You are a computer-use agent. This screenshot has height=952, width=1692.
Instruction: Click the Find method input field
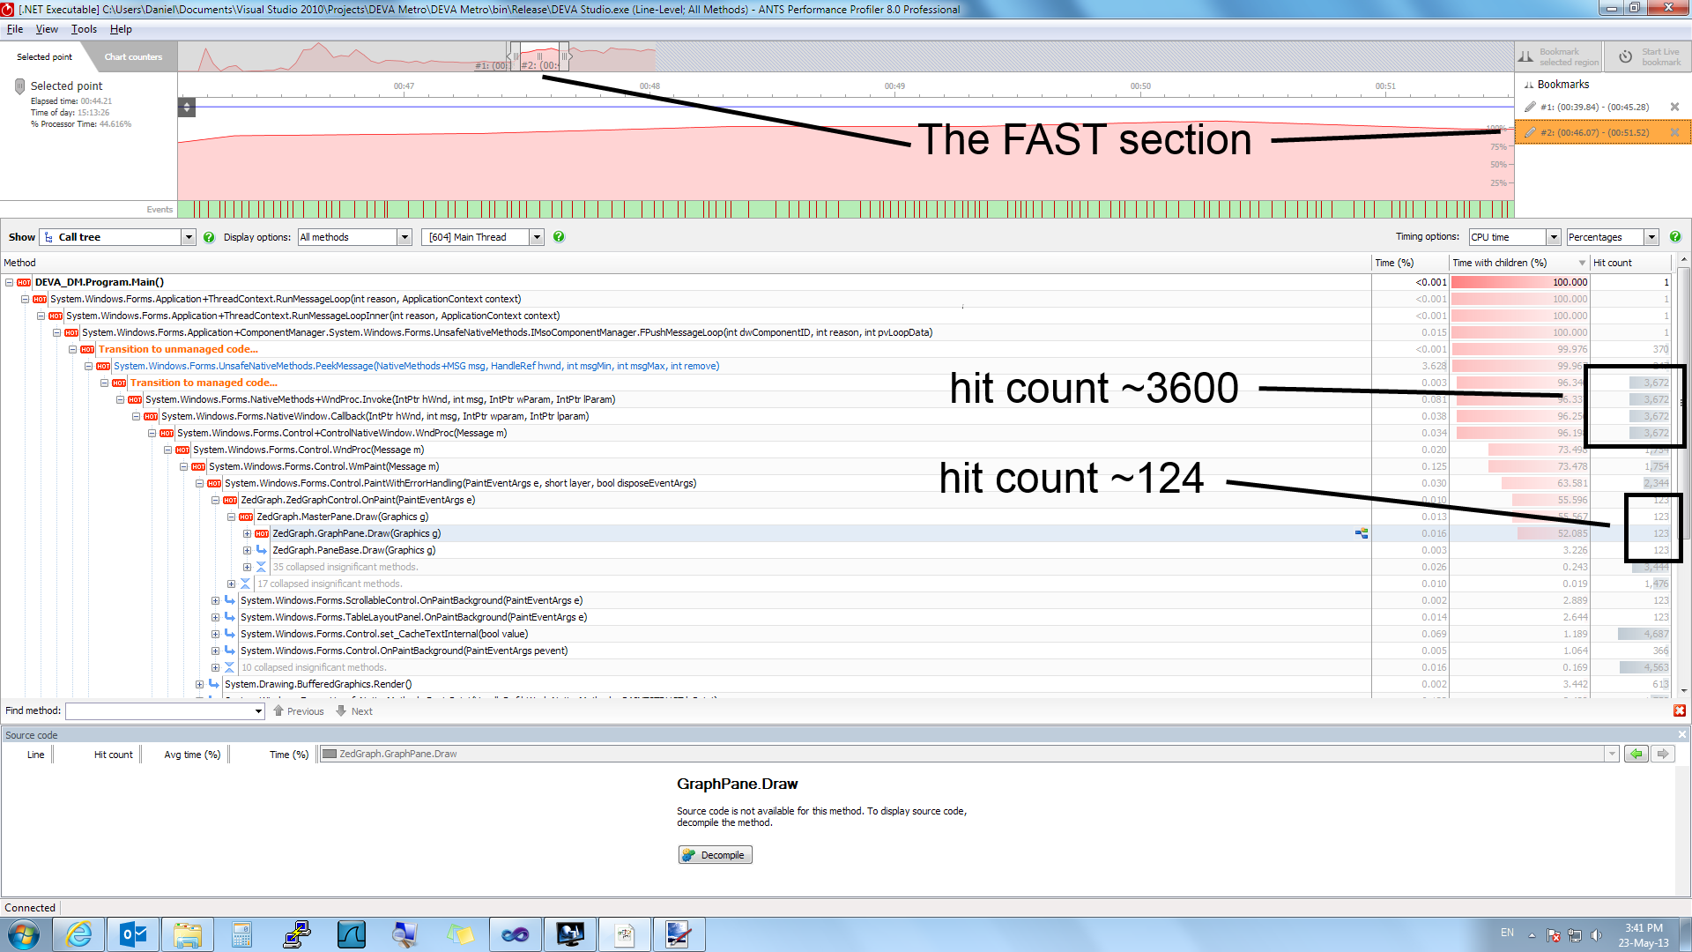tap(159, 711)
